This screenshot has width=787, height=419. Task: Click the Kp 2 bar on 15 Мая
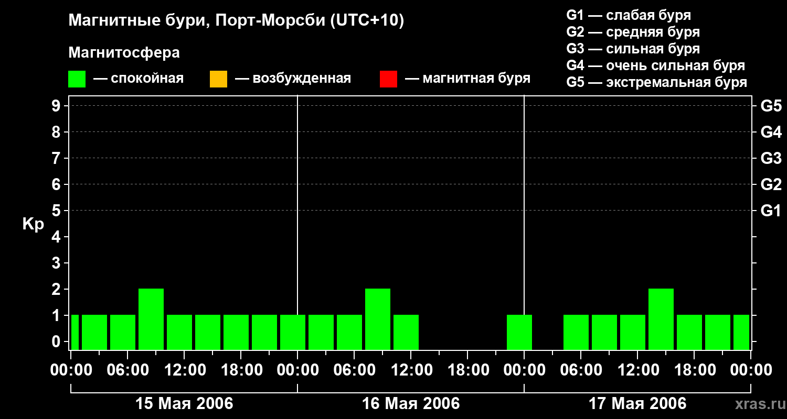point(151,319)
